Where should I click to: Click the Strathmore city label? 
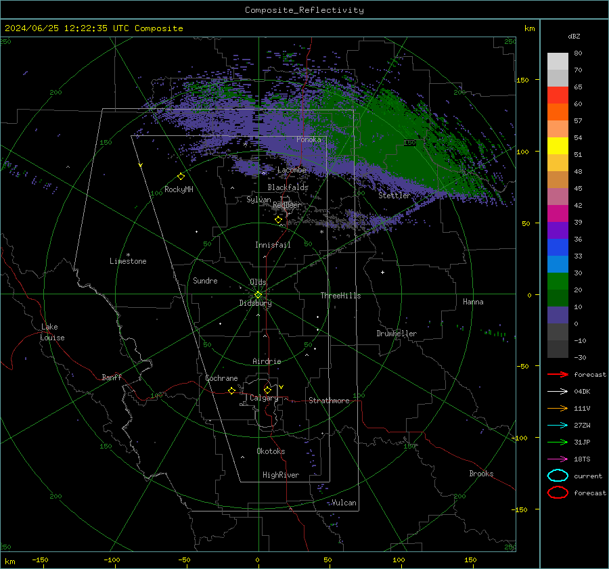[x=329, y=401]
